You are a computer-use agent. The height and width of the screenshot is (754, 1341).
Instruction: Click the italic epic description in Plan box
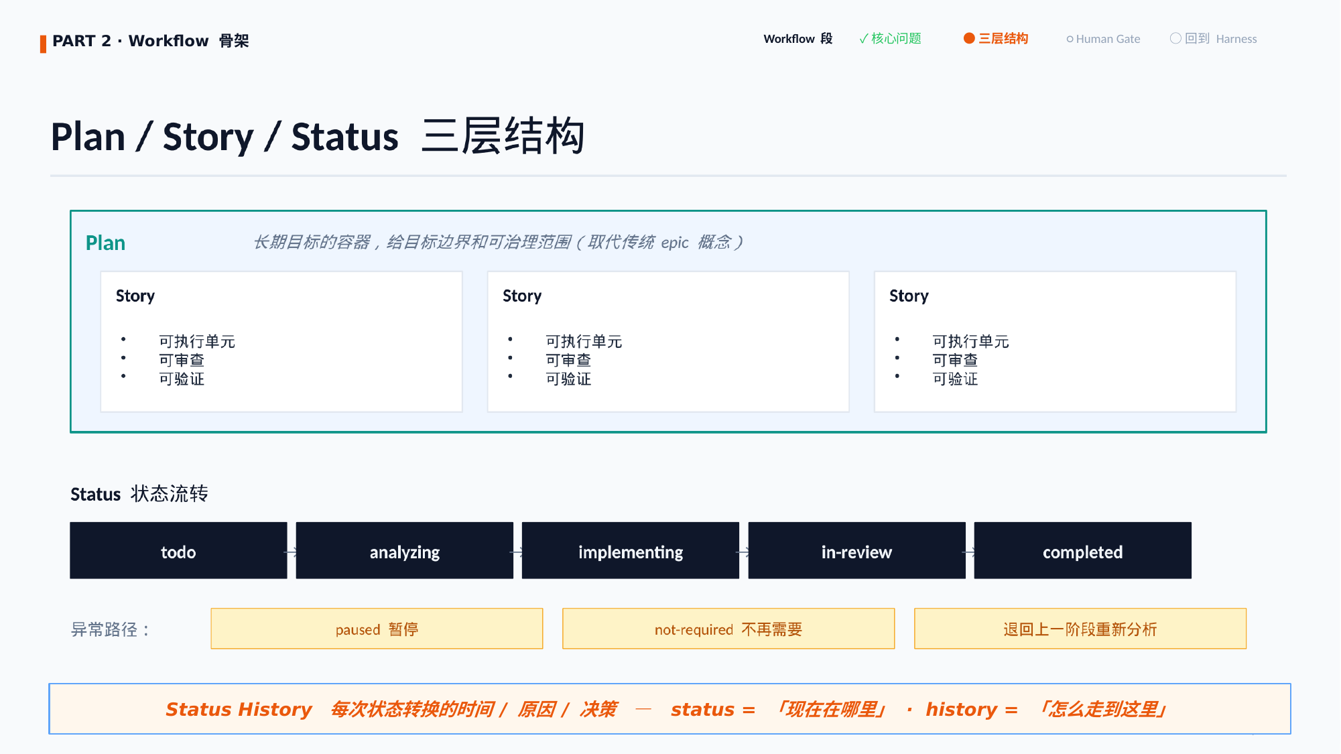[498, 242]
